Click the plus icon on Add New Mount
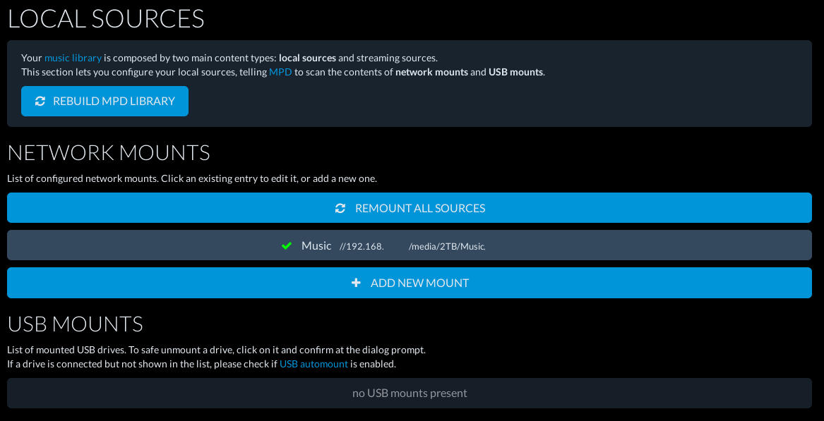Screen dimensions: 824x421 click(356, 283)
